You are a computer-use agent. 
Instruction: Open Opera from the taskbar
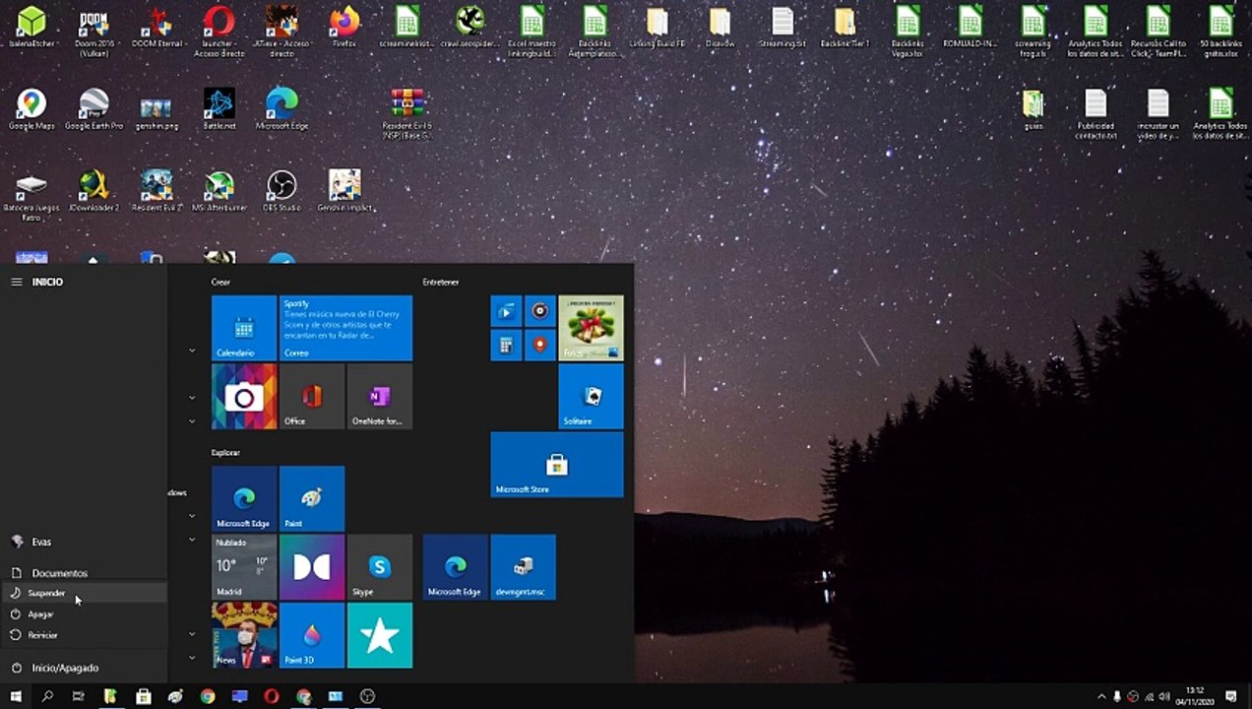pyautogui.click(x=272, y=696)
